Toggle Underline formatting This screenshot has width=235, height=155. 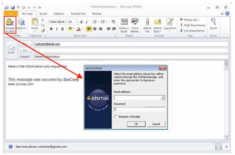tap(62, 29)
